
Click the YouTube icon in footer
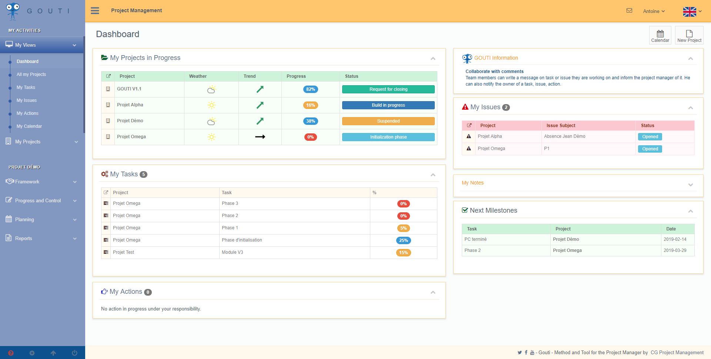[x=532, y=353]
